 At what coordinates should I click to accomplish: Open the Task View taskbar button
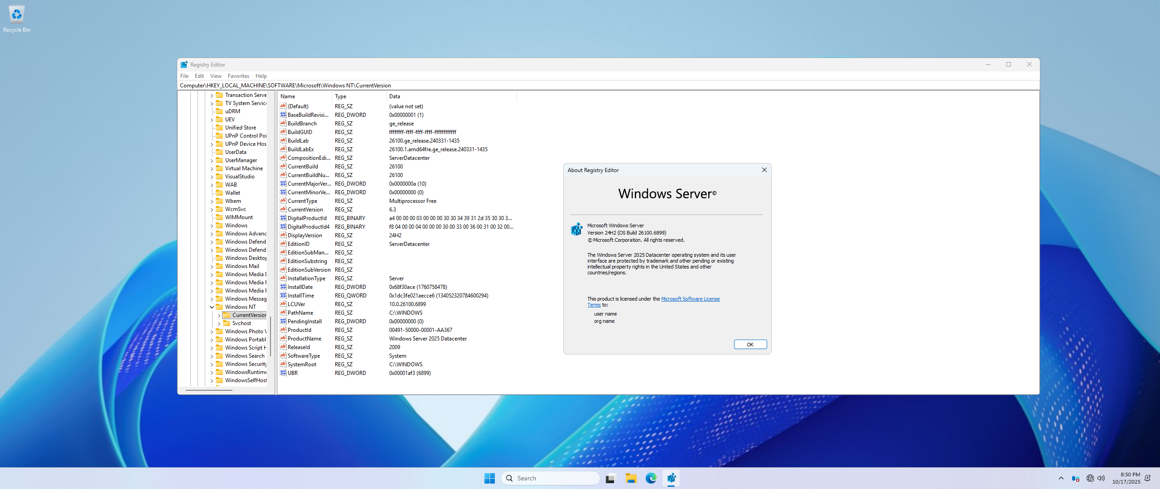(611, 478)
